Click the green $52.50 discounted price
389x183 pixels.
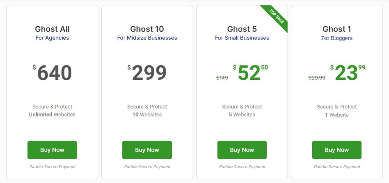tap(250, 73)
